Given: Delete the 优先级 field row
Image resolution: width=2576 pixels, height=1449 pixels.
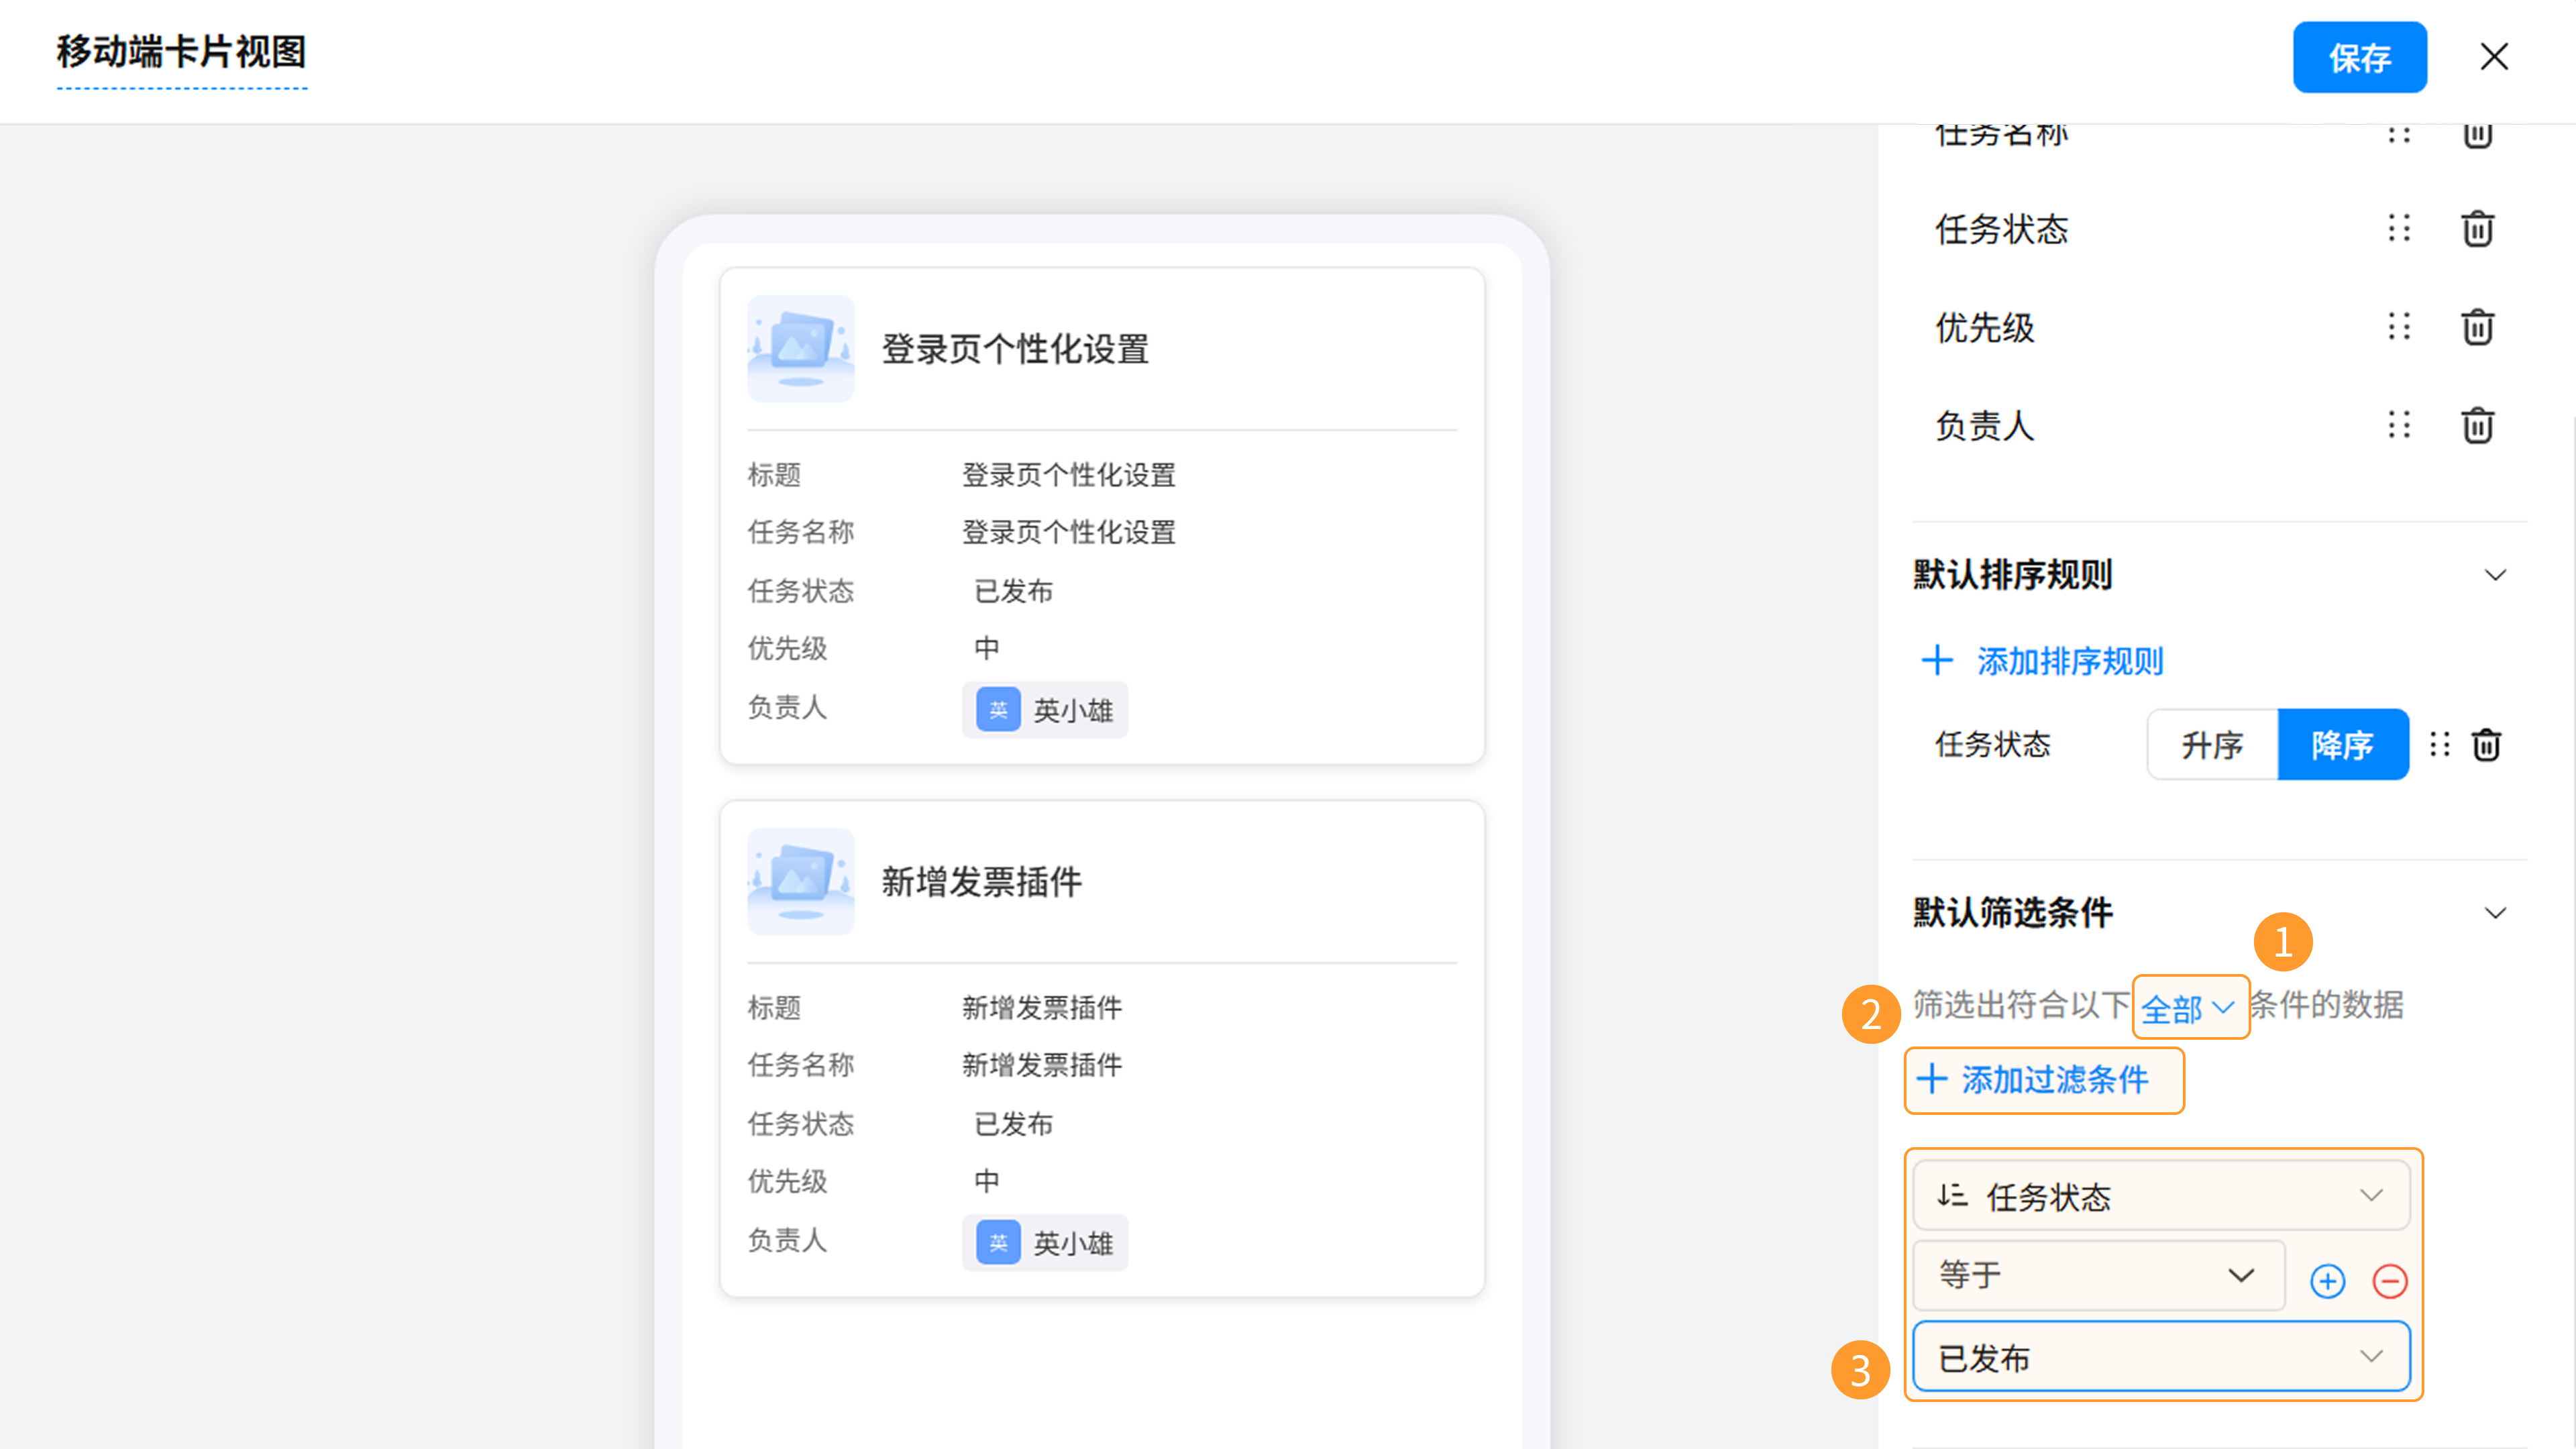Looking at the screenshot, I should point(2477,327).
